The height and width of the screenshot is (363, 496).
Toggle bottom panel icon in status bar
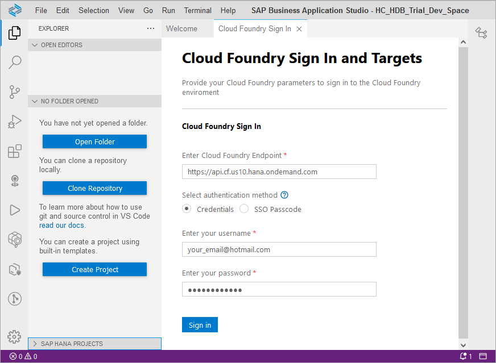483,356
